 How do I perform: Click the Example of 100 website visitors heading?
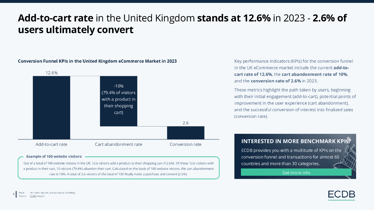tap(54, 156)
